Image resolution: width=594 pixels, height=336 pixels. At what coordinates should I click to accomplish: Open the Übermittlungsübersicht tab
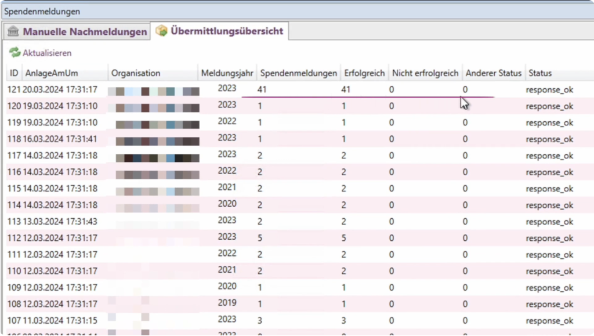pyautogui.click(x=220, y=31)
